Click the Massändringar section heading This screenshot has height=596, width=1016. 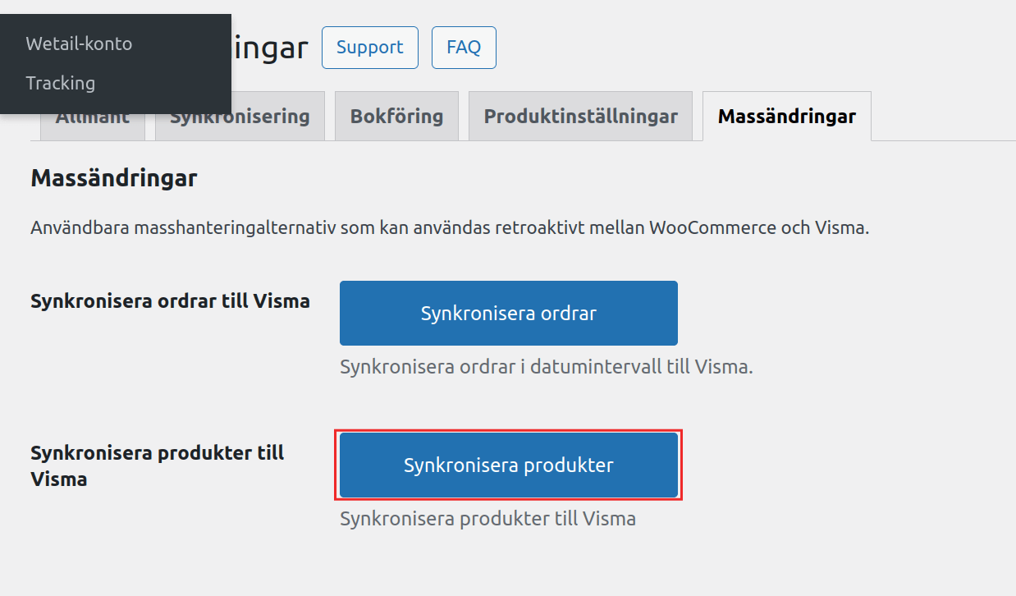(113, 178)
